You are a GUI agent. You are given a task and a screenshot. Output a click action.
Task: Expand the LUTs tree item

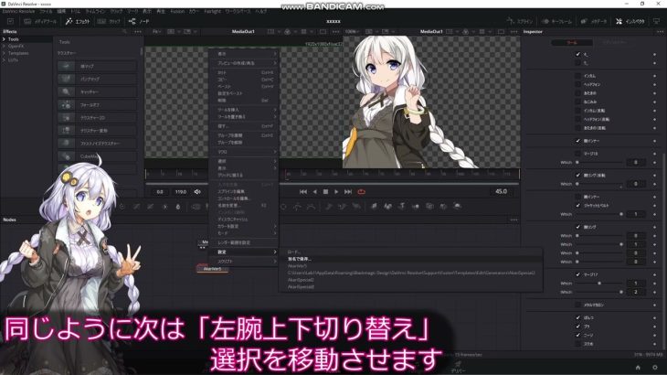click(4, 60)
